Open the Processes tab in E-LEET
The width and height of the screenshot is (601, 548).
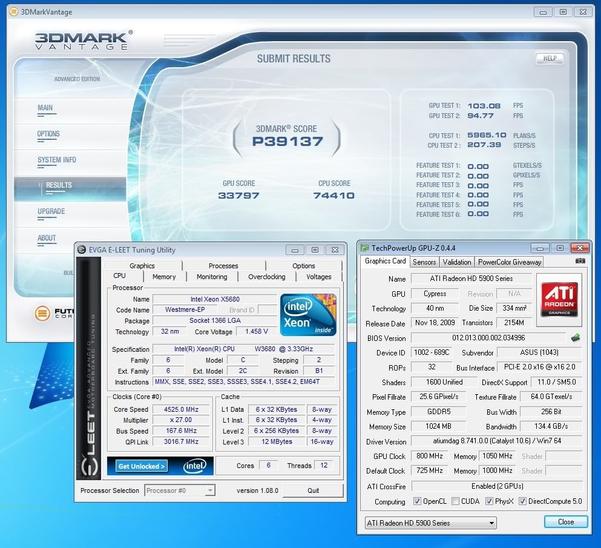click(x=223, y=266)
